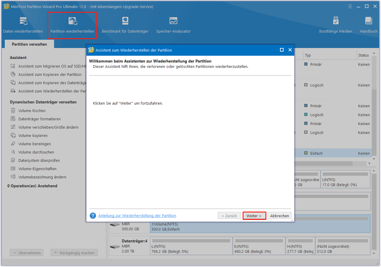Click the Volumebezeichnung ändern icon
This screenshot has height=267, width=381.
pyautogui.click(x=13, y=177)
